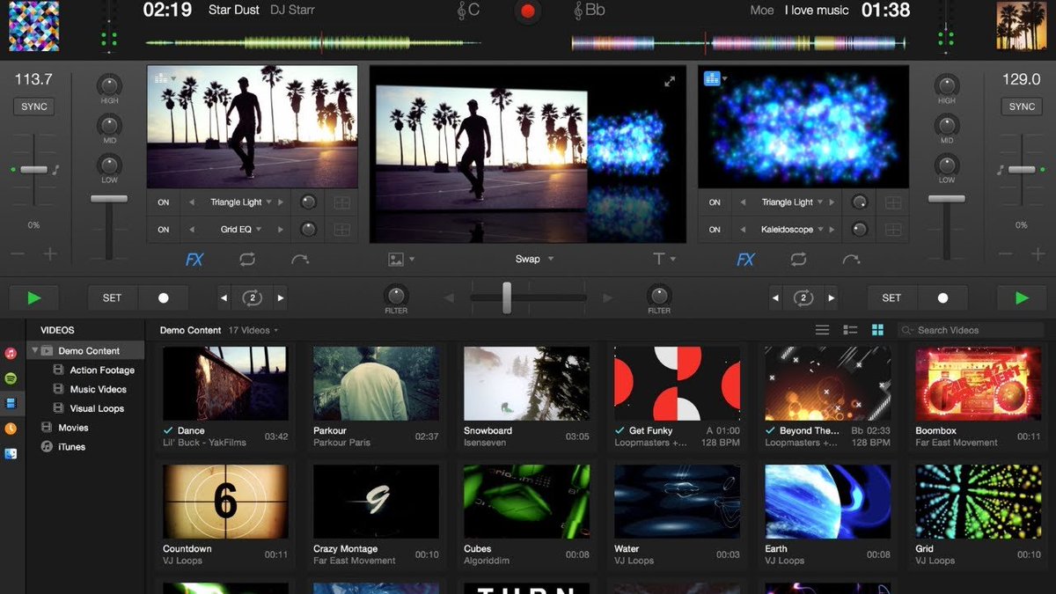The width and height of the screenshot is (1056, 594).
Task: Click the left deck HIGH EQ knob
Action: 109,85
